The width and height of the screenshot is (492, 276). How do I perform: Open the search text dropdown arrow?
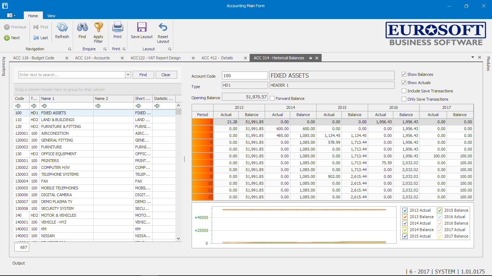click(x=128, y=75)
